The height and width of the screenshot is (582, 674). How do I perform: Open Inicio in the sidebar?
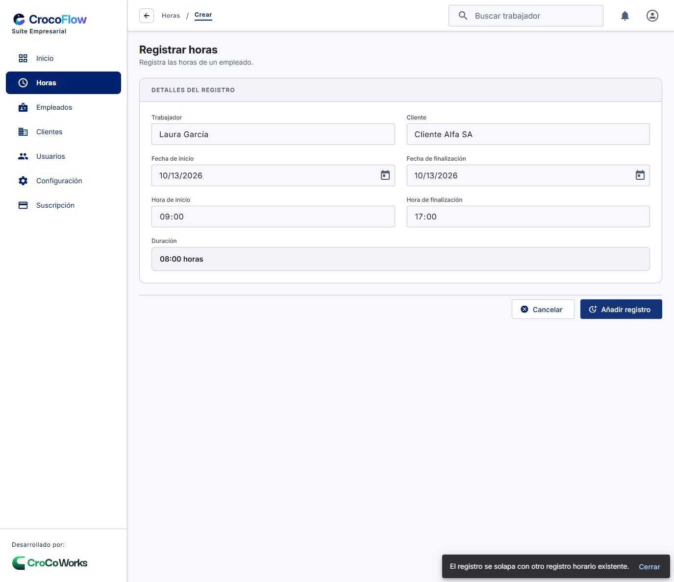(63, 58)
